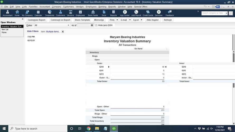Open the Excel dropdown arrow
Image resolution: width=235 pixels, height=132 pixels.
click(x=141, y=20)
